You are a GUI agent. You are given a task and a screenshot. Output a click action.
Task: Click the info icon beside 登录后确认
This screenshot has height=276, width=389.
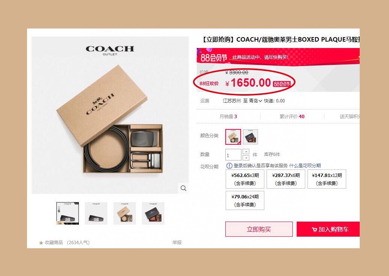click(229, 165)
